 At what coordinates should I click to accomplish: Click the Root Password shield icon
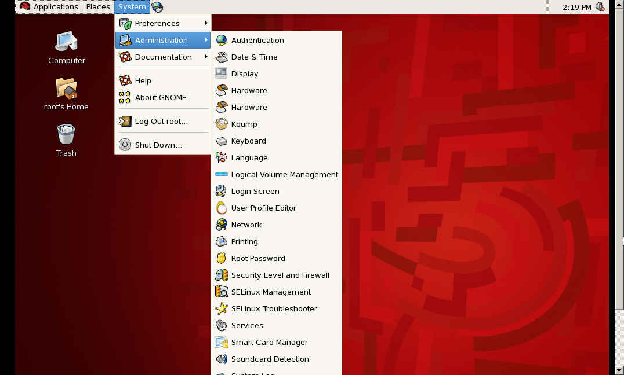[x=222, y=258]
